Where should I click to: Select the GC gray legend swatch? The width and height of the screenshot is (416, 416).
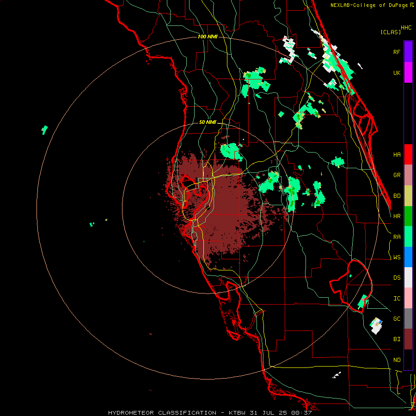408,318
